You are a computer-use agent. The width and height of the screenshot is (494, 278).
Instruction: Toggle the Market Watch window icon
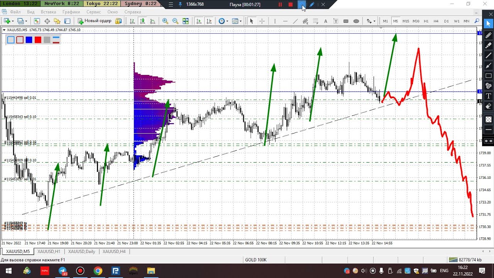pyautogui.click(x=37, y=21)
